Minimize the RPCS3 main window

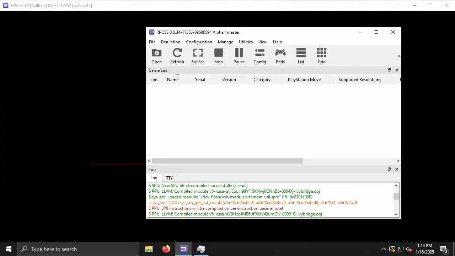coord(360,32)
